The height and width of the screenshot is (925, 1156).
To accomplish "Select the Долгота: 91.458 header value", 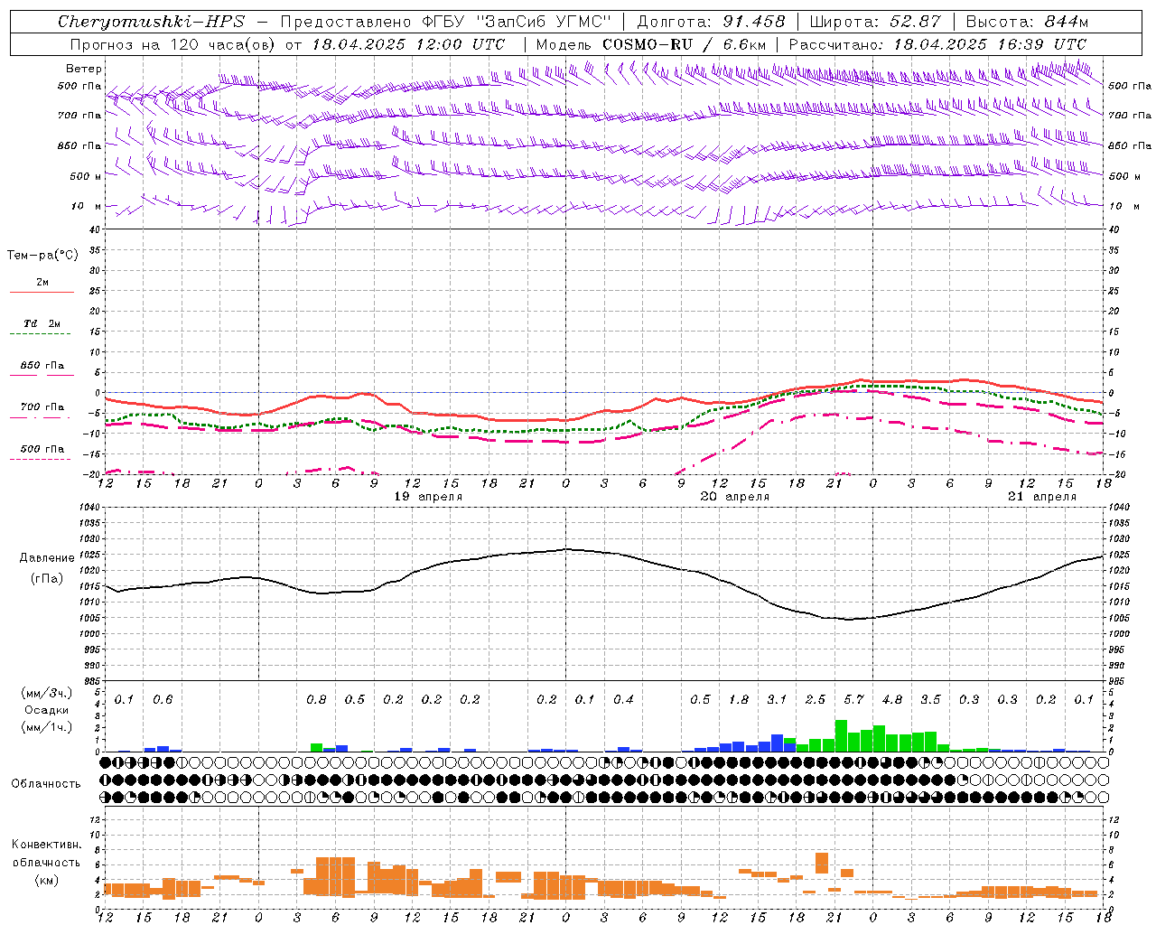I will tap(711, 22).
